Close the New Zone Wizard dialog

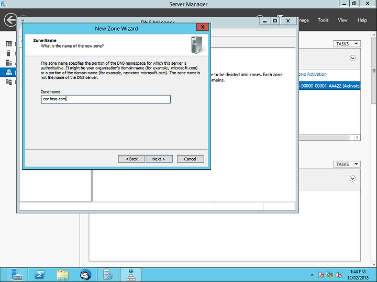tap(203, 27)
